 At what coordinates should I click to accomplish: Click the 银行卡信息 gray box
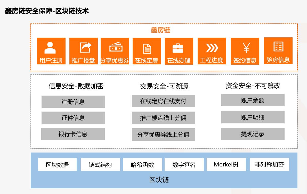coord(73,134)
